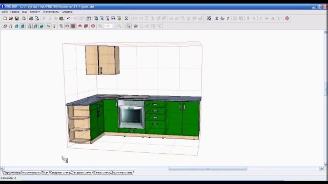Click the Sigma summary icon
Screen dimensions: 328x184
[x=127, y=18]
